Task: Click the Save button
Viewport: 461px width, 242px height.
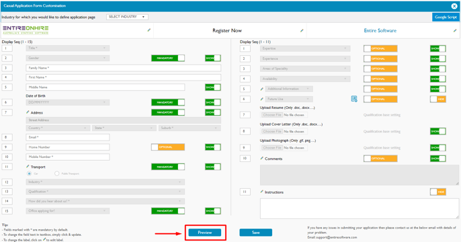Action: 256,233
